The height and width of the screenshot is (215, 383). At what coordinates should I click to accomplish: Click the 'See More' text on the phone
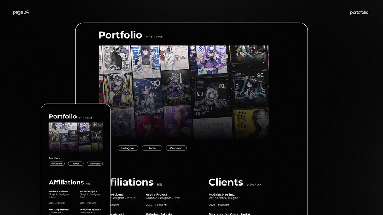pos(54,158)
